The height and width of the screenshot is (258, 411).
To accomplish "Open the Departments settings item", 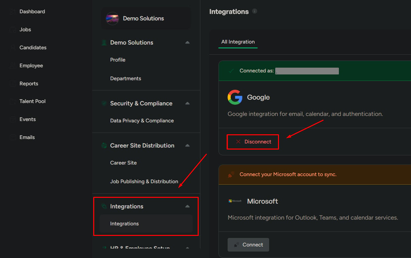I will coord(126,79).
